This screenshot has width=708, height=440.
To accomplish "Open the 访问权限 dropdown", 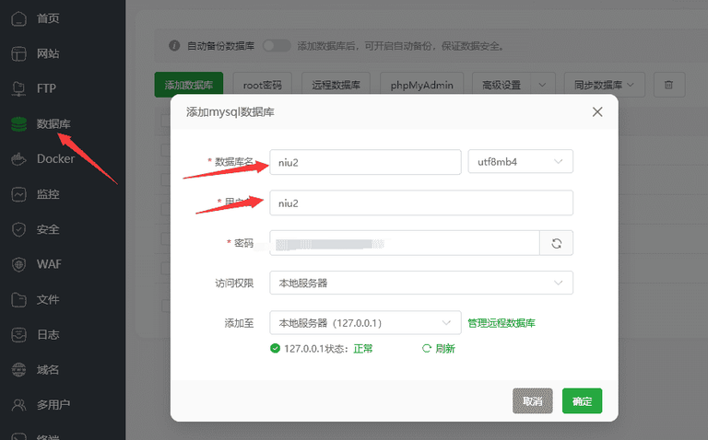I will tap(421, 283).
